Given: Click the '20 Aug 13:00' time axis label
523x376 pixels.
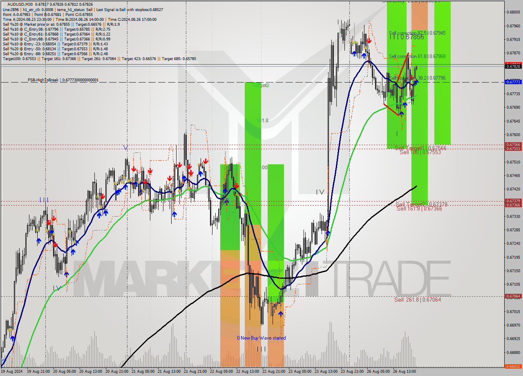Looking at the screenshot, I should click(91, 372).
